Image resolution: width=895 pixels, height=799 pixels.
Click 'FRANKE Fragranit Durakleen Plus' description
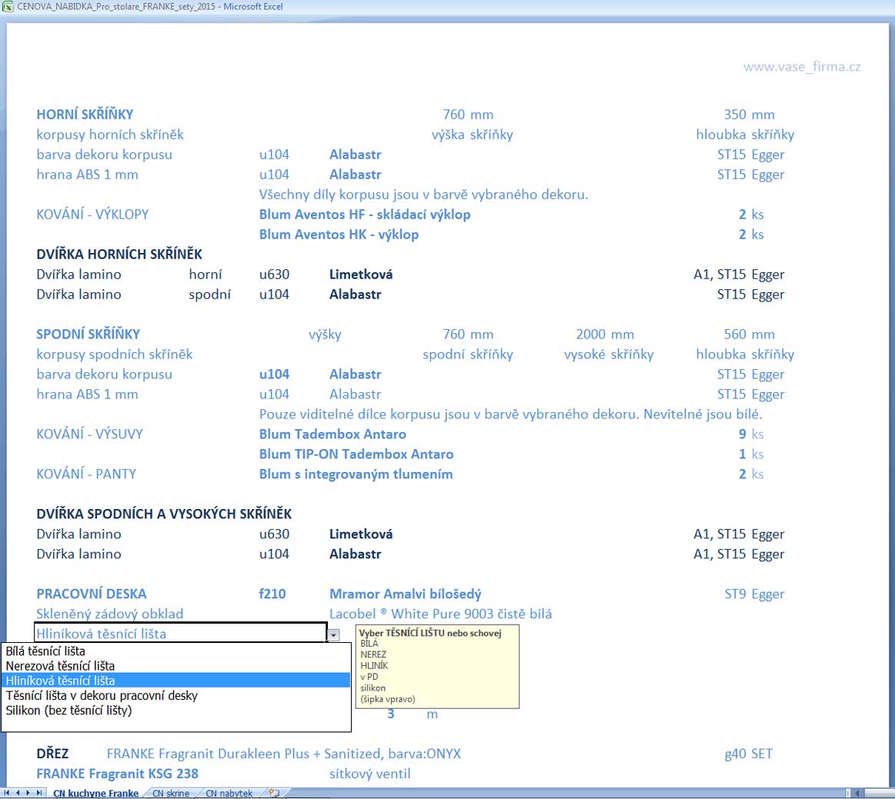click(x=284, y=754)
